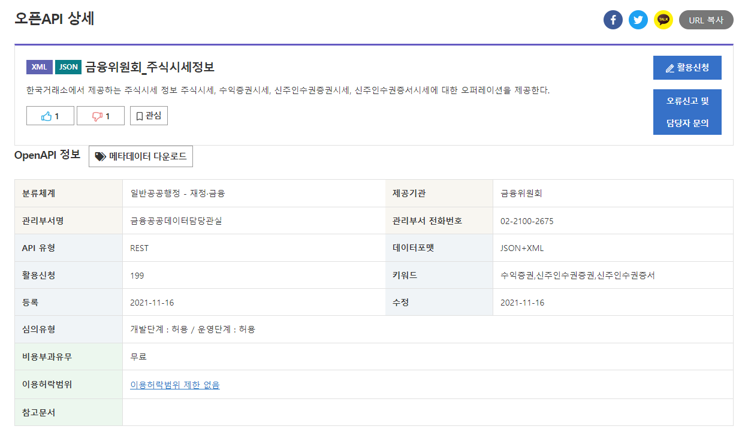Click the 활용신청 count 199
Screen dimensions: 739x432
(137, 276)
